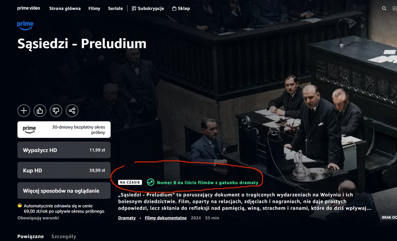Click the 2024 release year
397x241 pixels.
[x=196, y=218]
